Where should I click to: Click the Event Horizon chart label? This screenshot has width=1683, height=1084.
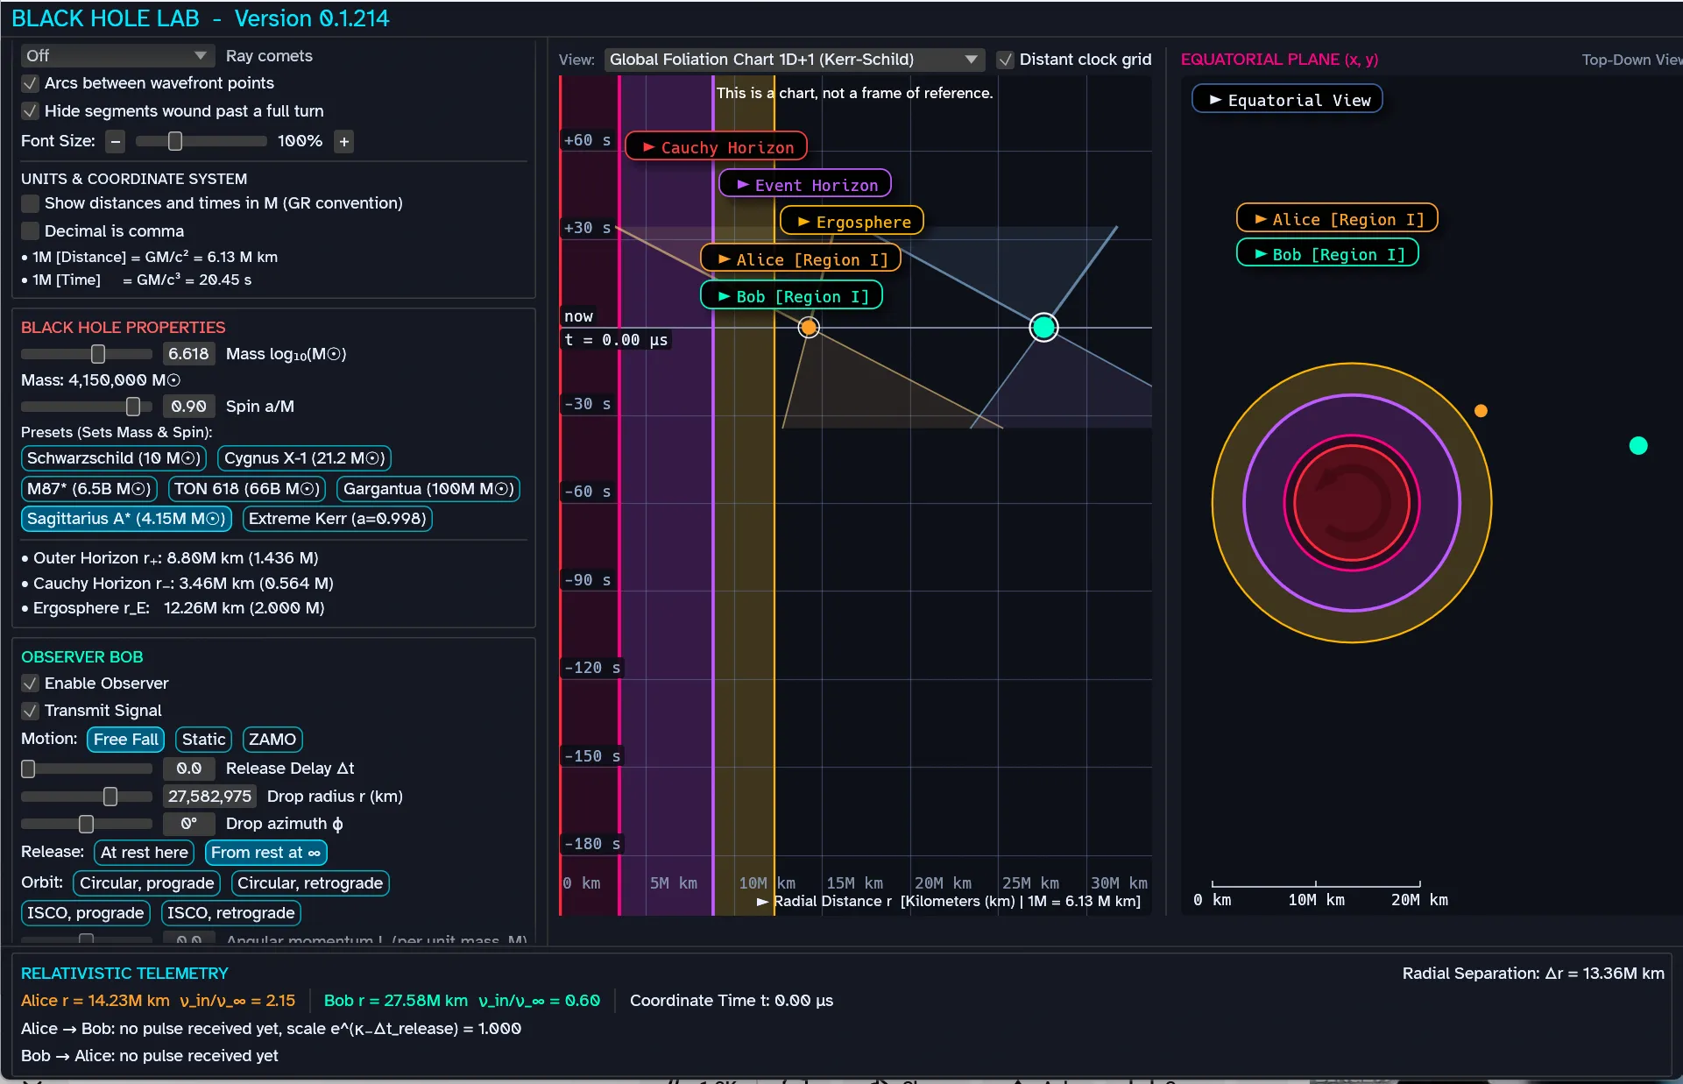805,185
